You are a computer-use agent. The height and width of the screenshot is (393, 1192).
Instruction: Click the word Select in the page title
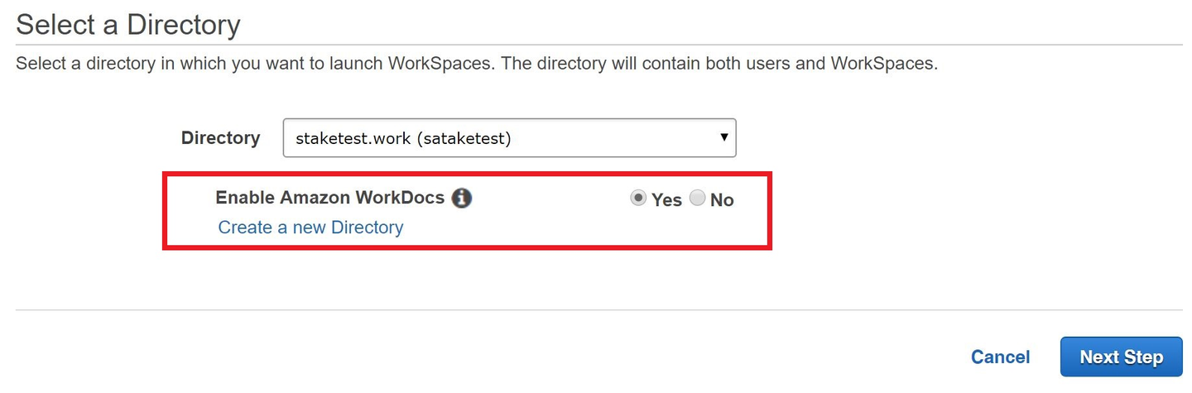click(x=51, y=25)
